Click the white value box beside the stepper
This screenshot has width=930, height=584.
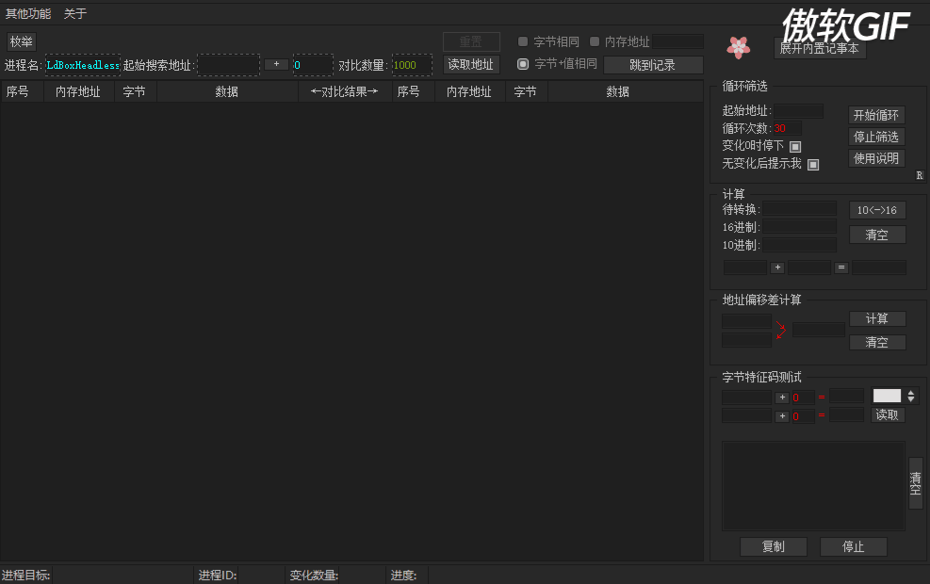(888, 396)
